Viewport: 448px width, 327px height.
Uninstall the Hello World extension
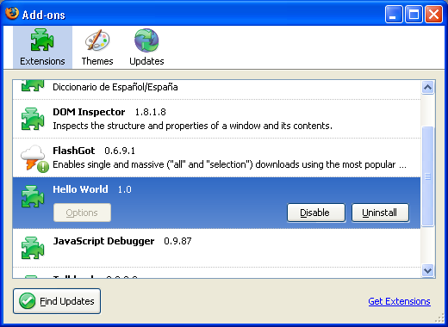point(380,213)
